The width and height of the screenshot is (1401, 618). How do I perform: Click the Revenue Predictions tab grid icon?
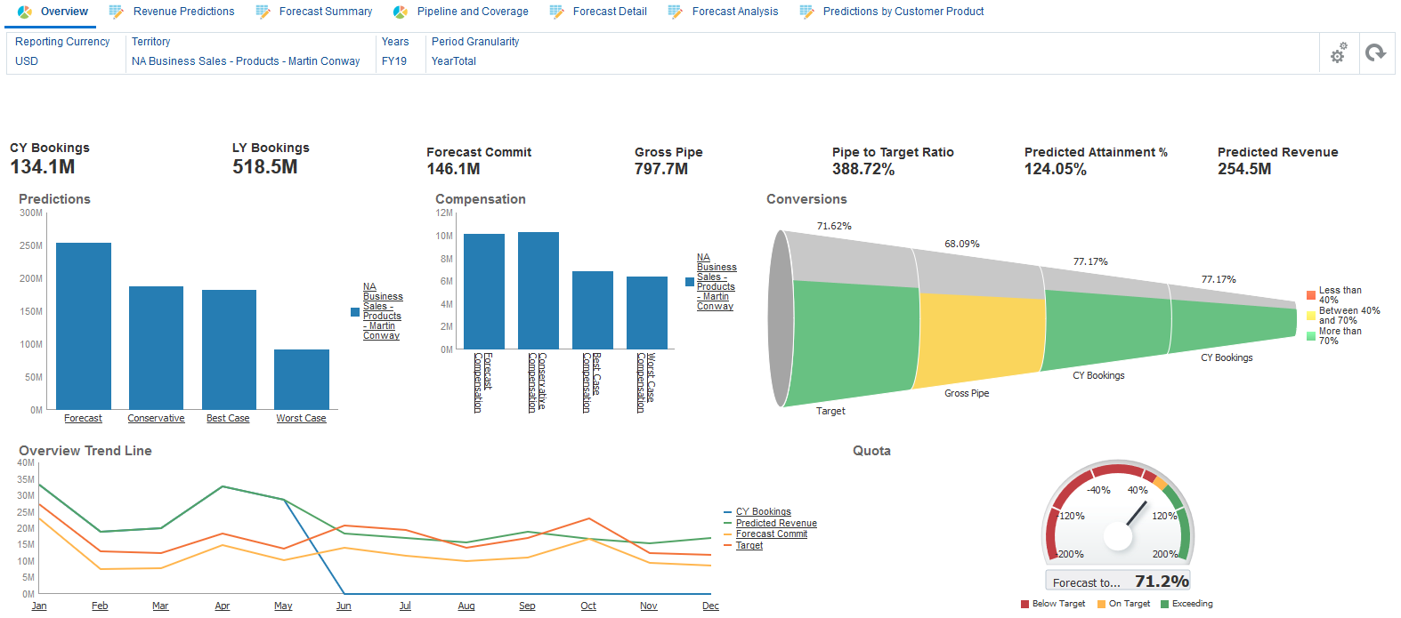click(x=117, y=12)
